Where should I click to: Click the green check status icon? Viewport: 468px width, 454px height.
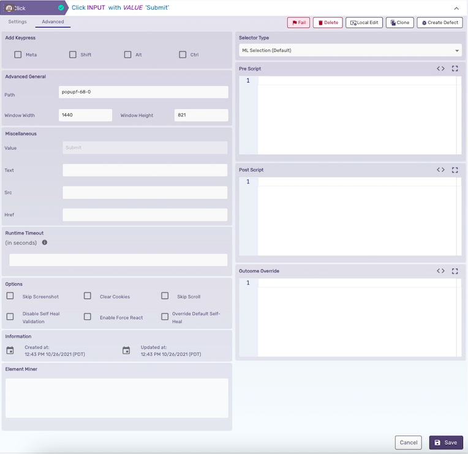pyautogui.click(x=61, y=8)
